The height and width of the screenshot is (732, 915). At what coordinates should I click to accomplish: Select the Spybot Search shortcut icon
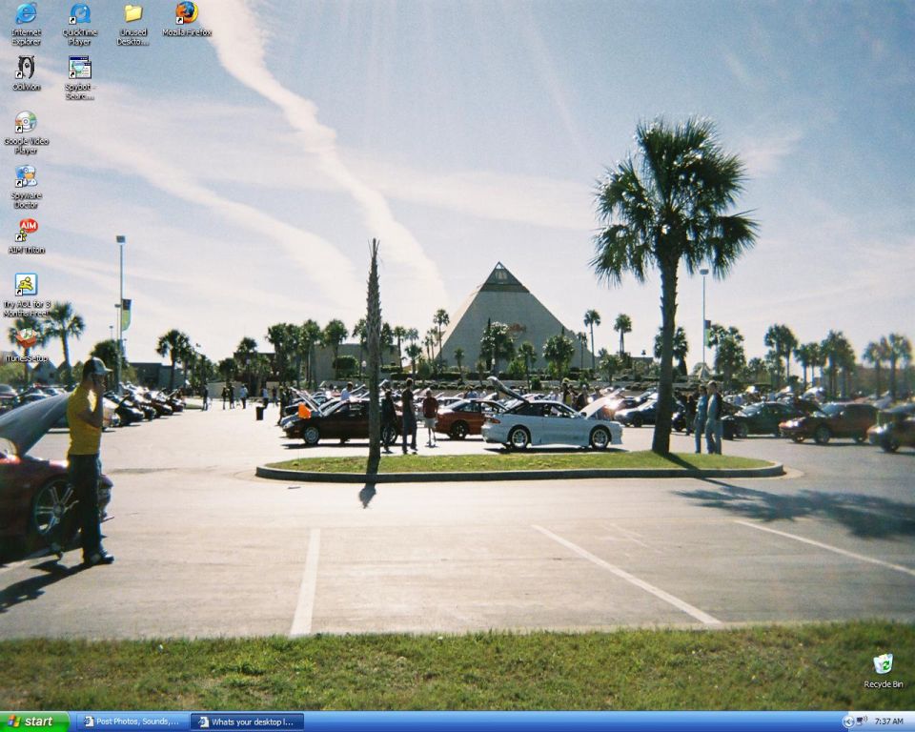80,77
